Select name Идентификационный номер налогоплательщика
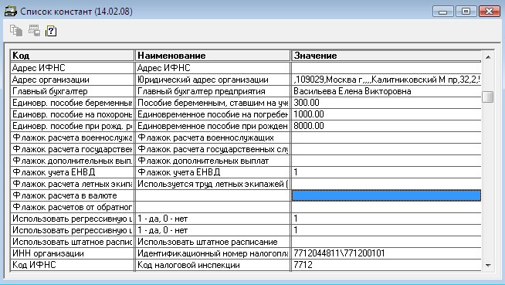 (212, 253)
